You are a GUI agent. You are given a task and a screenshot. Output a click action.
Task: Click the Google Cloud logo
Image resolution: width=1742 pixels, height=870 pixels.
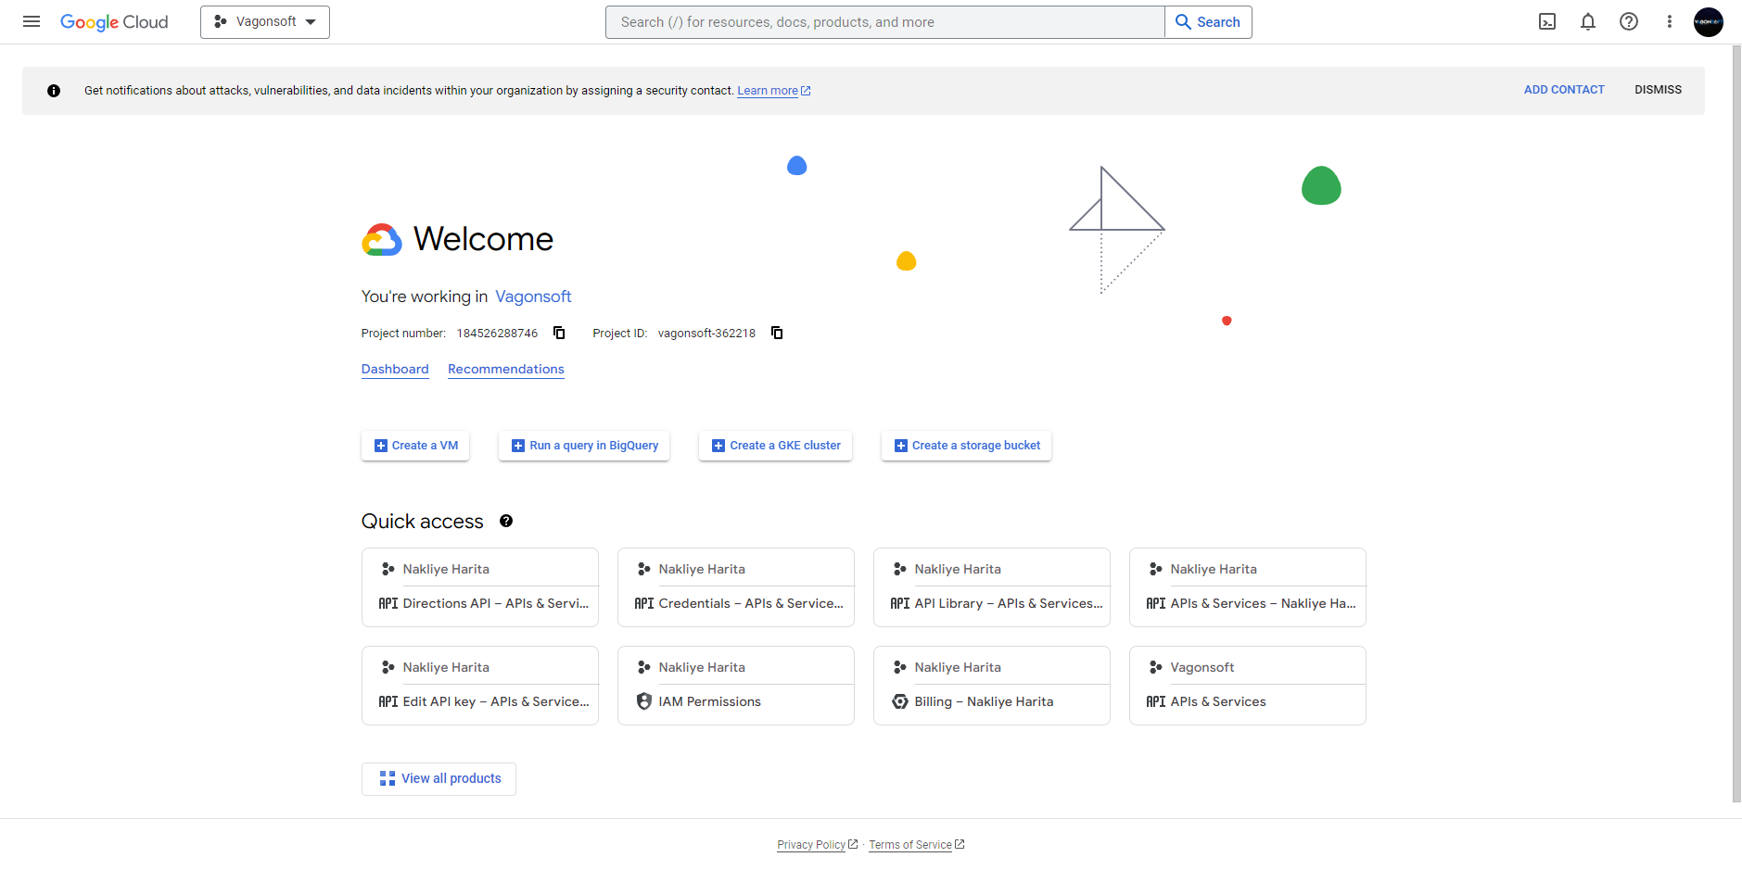(114, 22)
